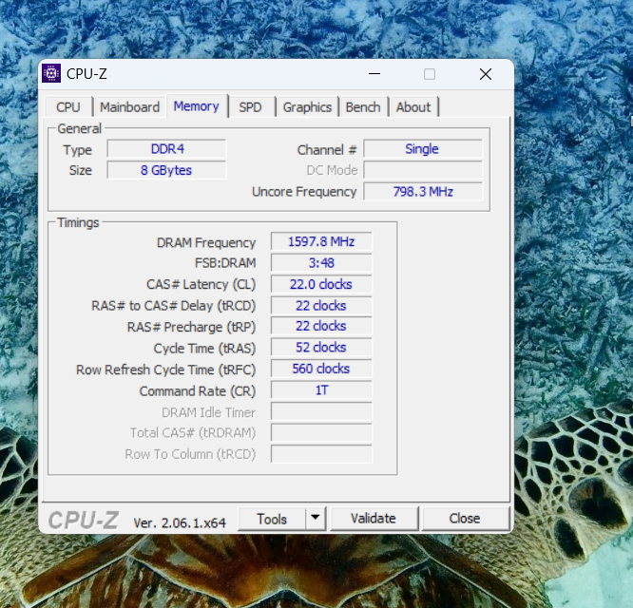Click the Tools button
633x608 pixels.
coord(272,519)
